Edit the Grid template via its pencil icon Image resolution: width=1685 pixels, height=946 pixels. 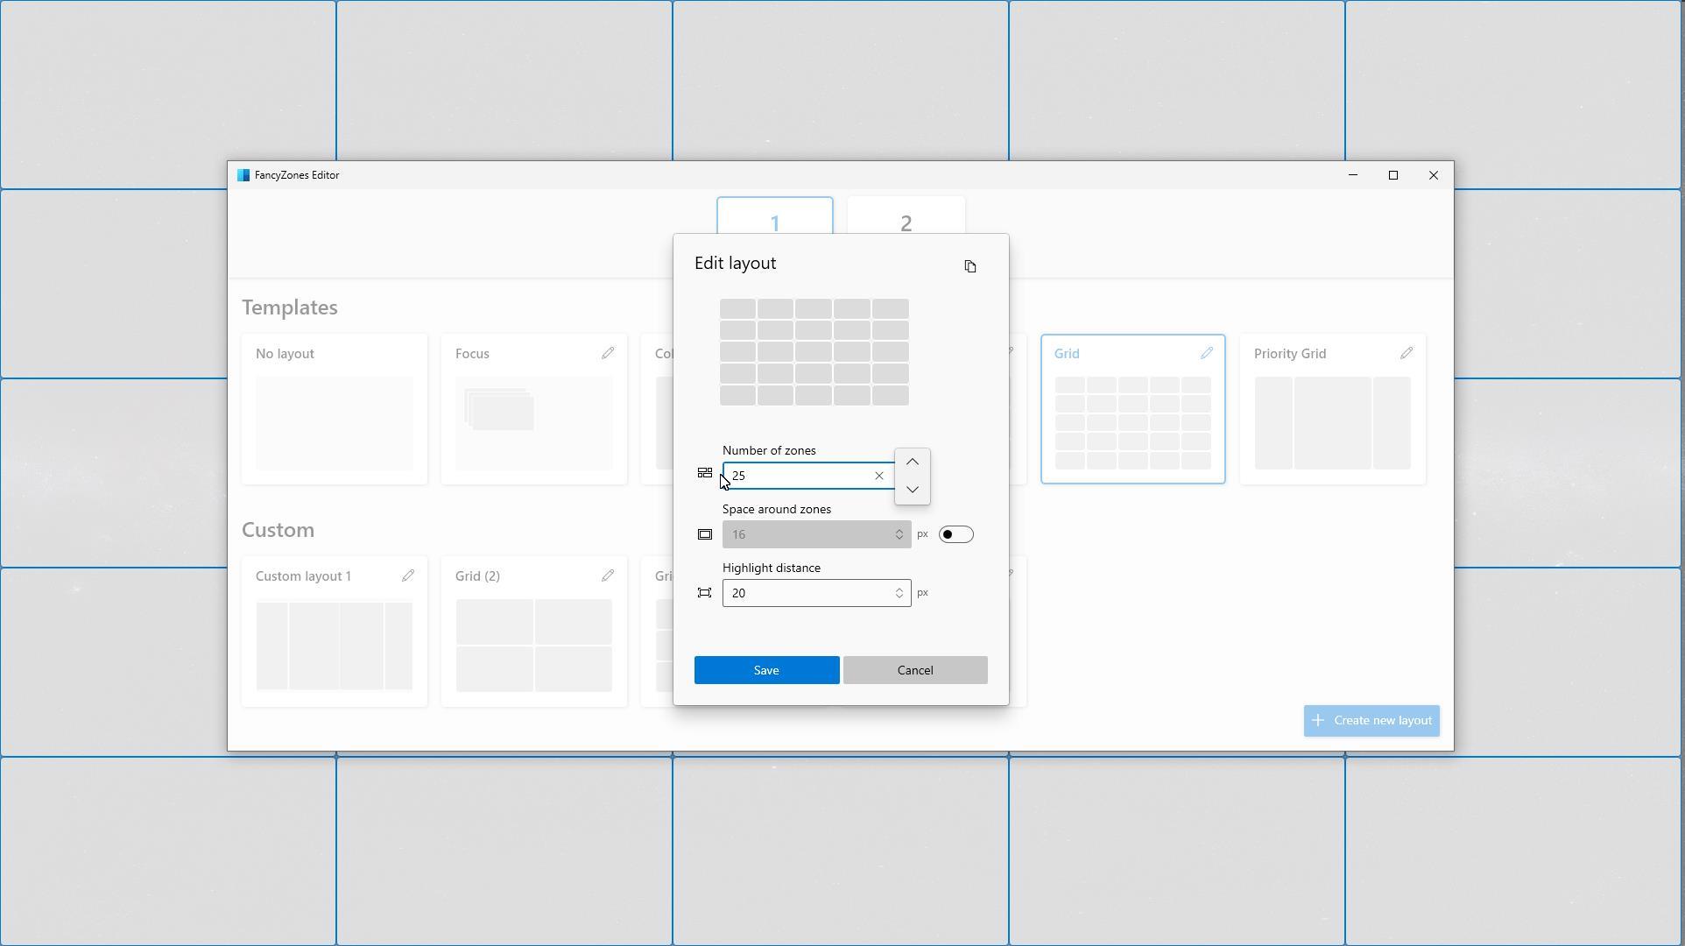click(1206, 353)
